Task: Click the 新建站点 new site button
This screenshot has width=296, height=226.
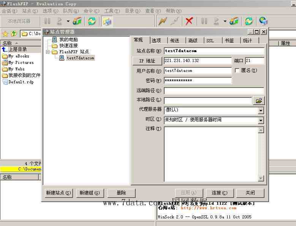Action: point(58,193)
